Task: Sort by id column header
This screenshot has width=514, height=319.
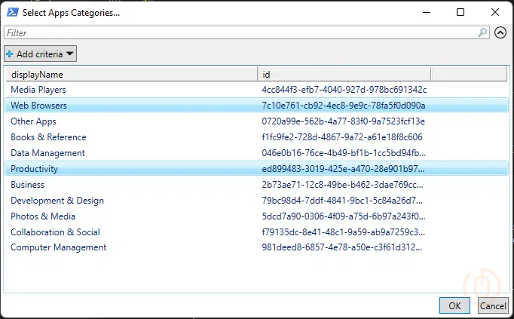Action: coord(344,74)
